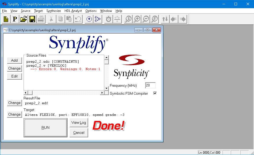Click the New file toolbar icon
Image resolution: width=254 pixels, height=155 pixels.
pos(6,19)
